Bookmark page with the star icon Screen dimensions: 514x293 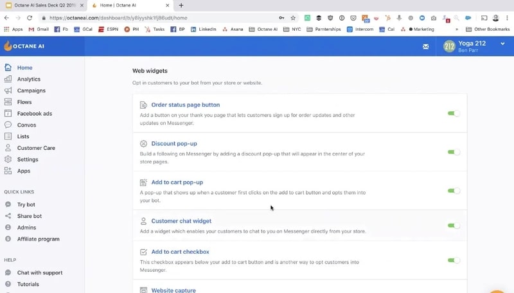click(293, 18)
